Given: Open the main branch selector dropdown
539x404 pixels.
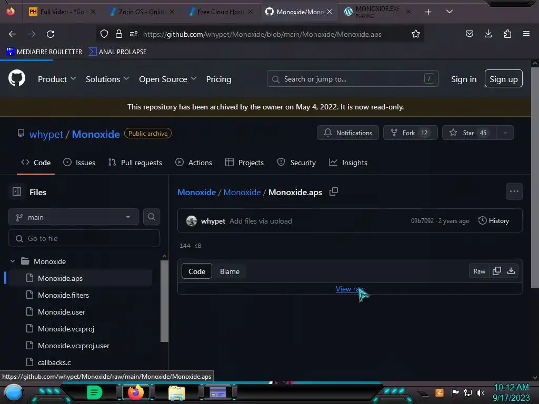Looking at the screenshot, I should [74, 217].
